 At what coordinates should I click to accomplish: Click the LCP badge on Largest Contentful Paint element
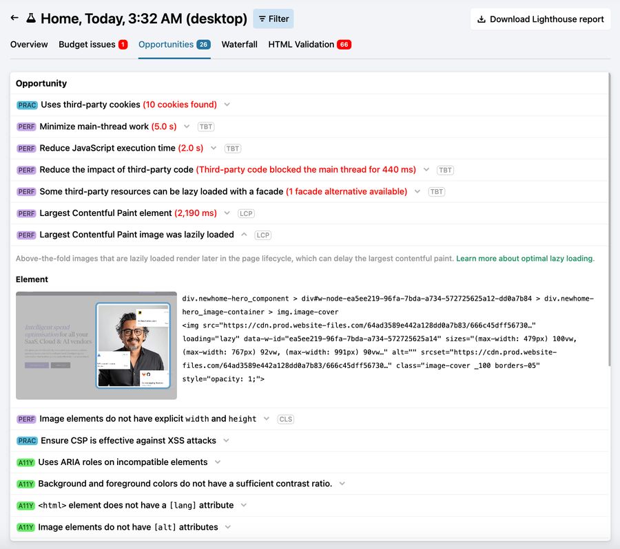246,214
